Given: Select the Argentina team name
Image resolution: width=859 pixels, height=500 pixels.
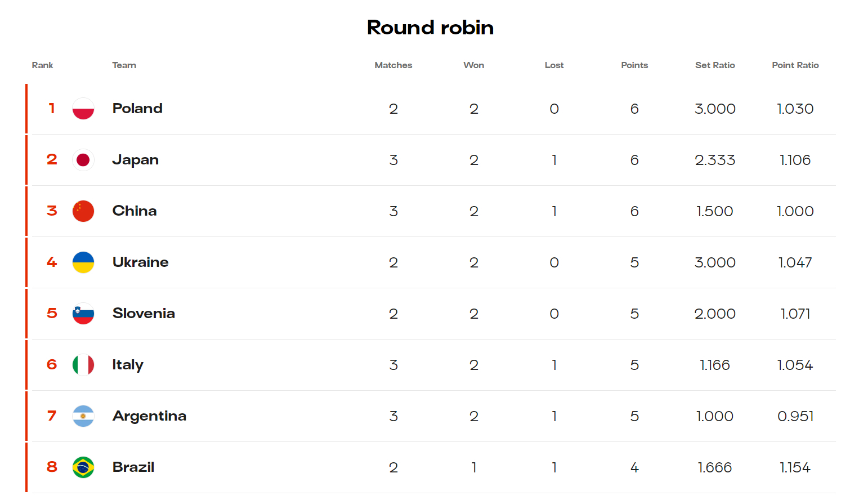Looking at the screenshot, I should coord(149,416).
